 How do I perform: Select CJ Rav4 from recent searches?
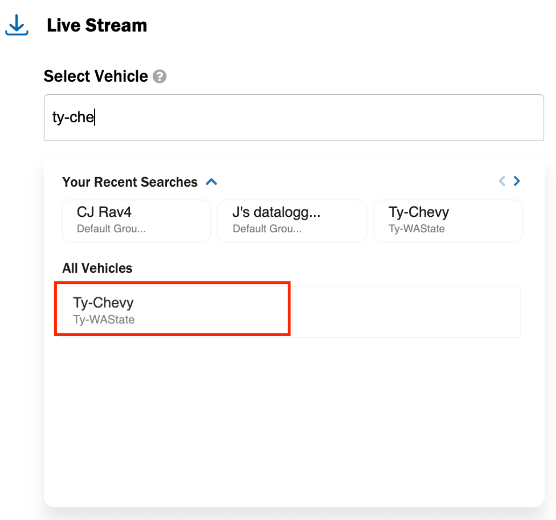tap(136, 221)
